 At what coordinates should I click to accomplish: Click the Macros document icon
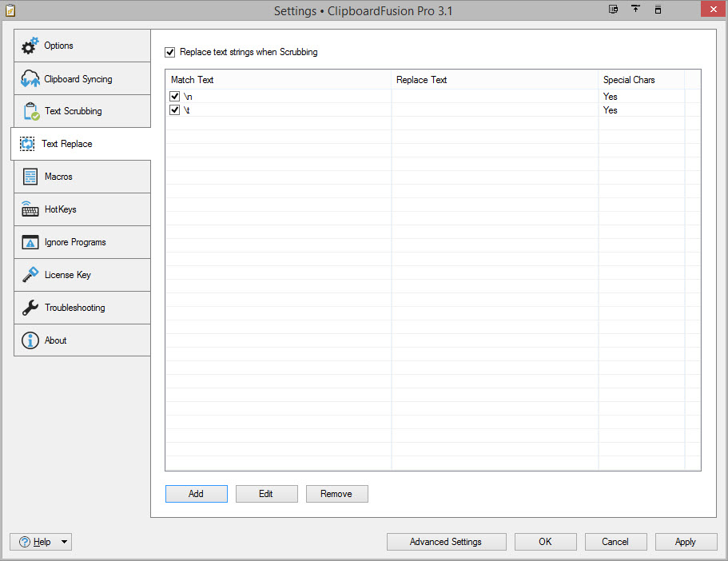[30, 177]
